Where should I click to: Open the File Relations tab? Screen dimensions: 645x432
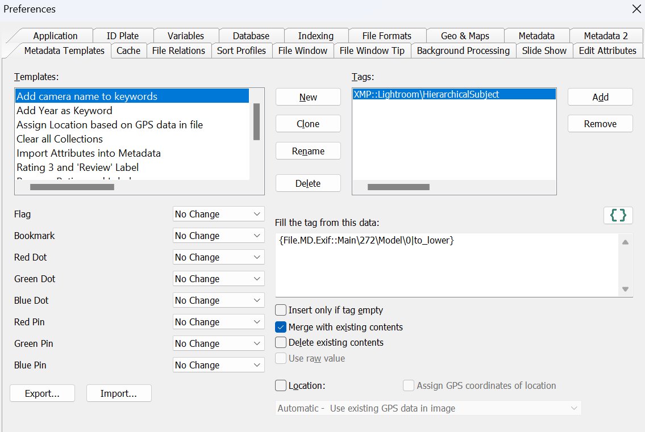coord(178,51)
